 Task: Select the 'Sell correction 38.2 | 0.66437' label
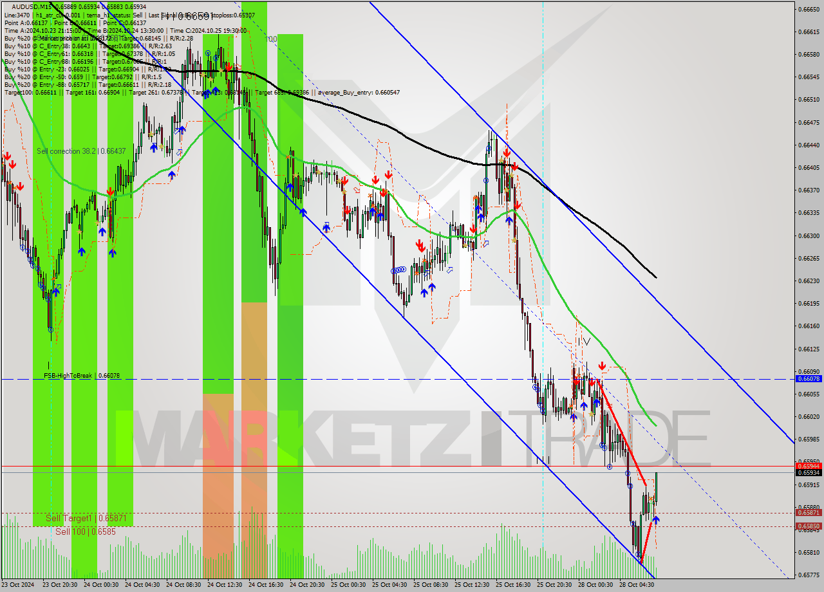point(81,151)
